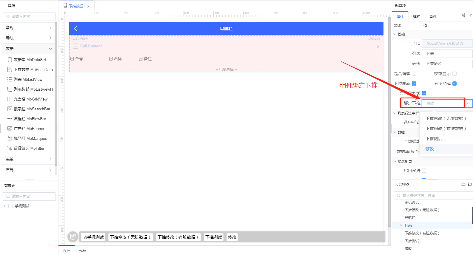Switch to 代码 view
Viewport: 473px width, 255px height.
[x=83, y=251]
